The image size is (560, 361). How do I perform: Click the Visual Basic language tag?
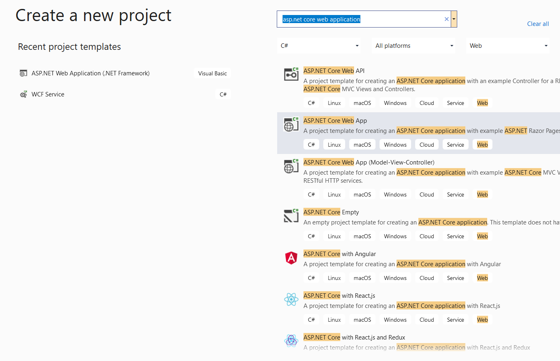(x=212, y=73)
